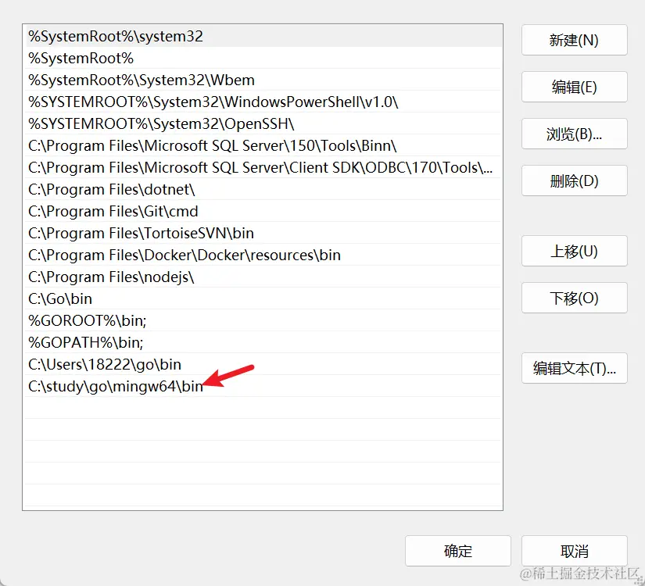
Task: Cancel with the 取消 button
Action: (x=575, y=551)
